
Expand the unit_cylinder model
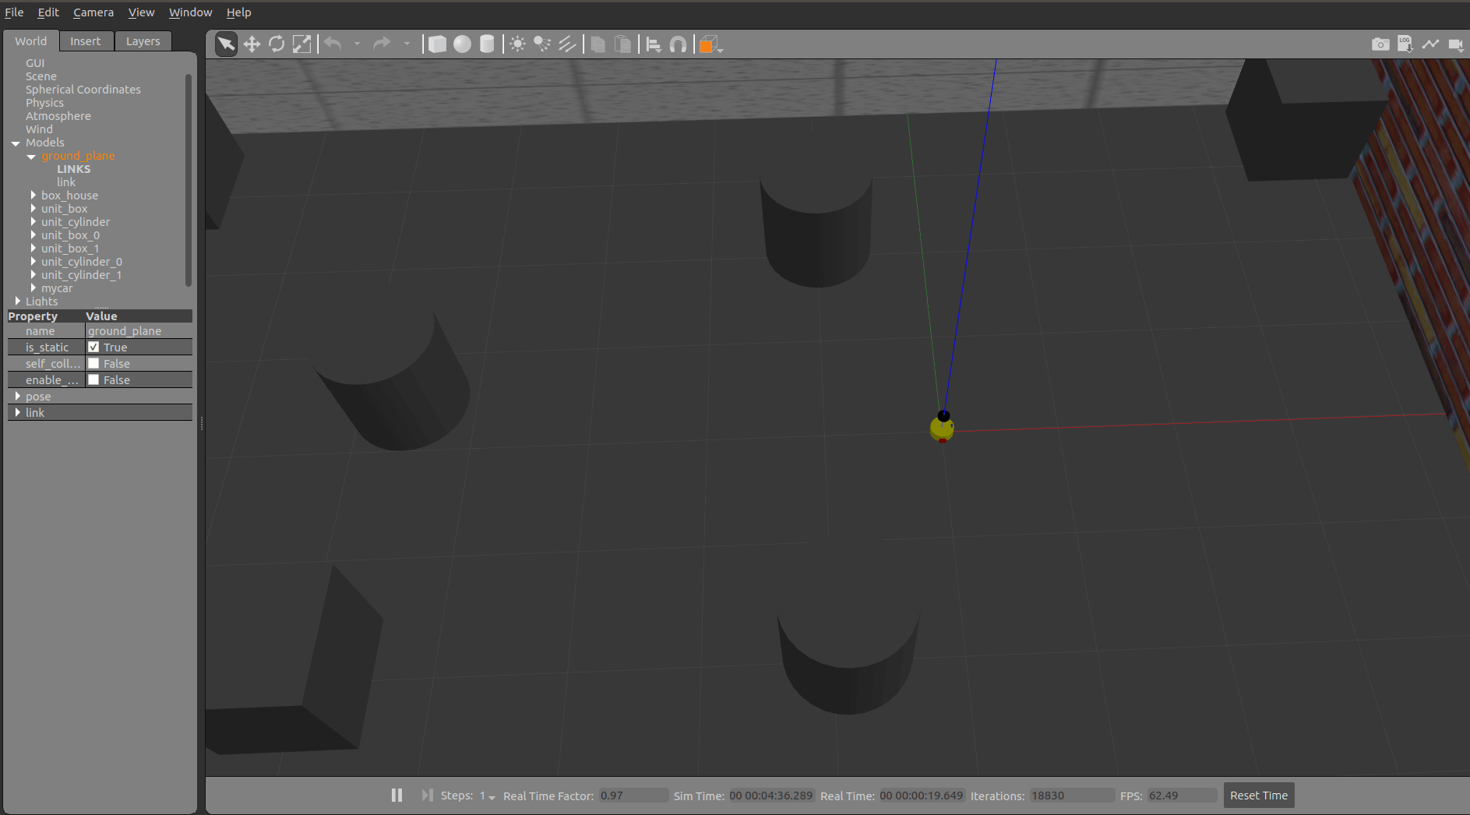tap(33, 222)
